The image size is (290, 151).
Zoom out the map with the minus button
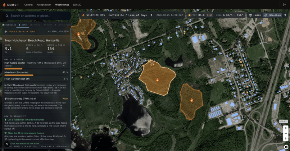coord(286,133)
